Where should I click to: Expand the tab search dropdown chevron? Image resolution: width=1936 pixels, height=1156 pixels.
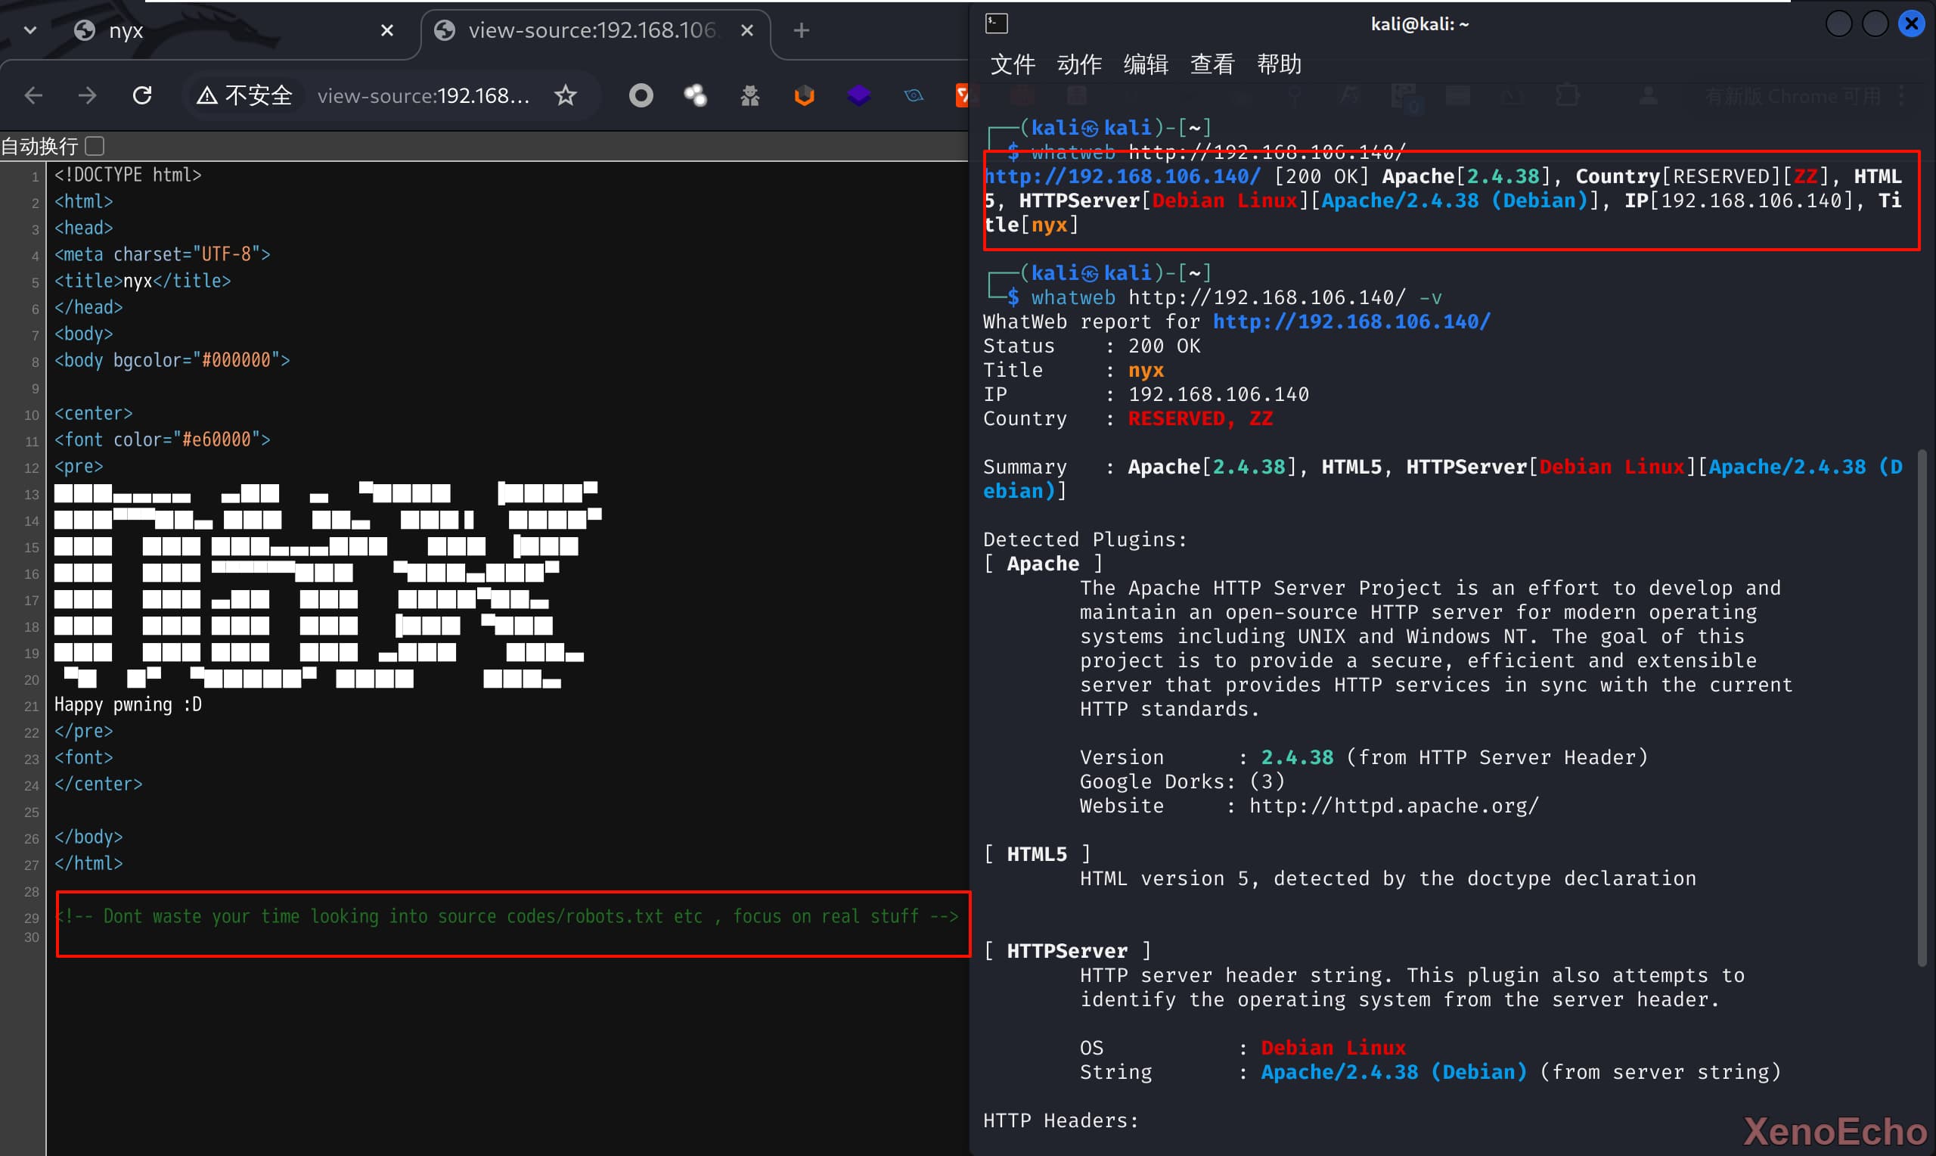click(x=30, y=30)
